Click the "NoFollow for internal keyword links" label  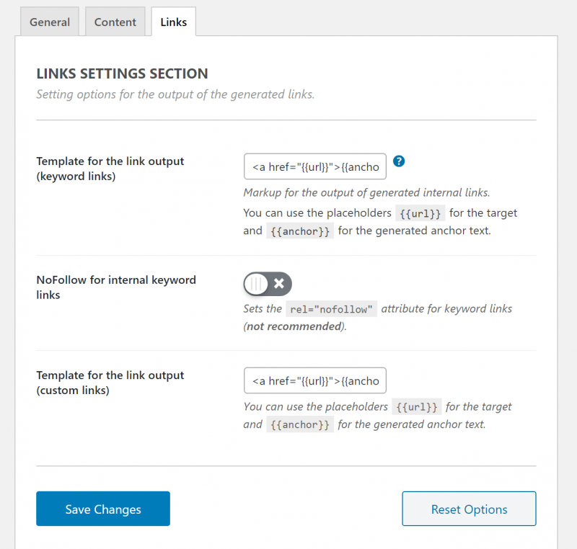[x=116, y=287]
